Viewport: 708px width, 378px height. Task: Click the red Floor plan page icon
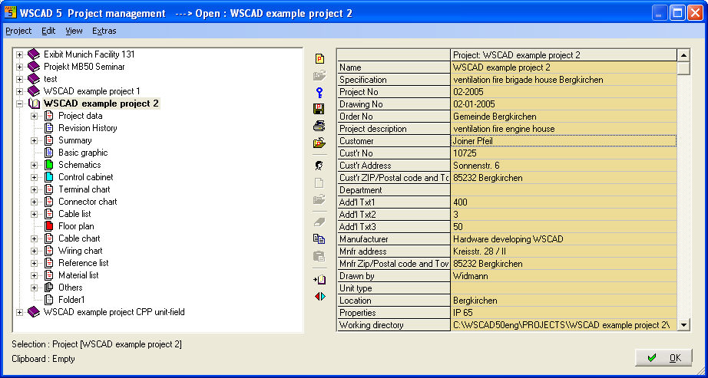click(49, 226)
